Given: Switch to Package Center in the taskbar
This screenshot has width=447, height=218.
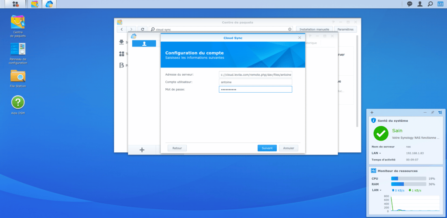Looking at the screenshot, I should (x=34, y=4).
